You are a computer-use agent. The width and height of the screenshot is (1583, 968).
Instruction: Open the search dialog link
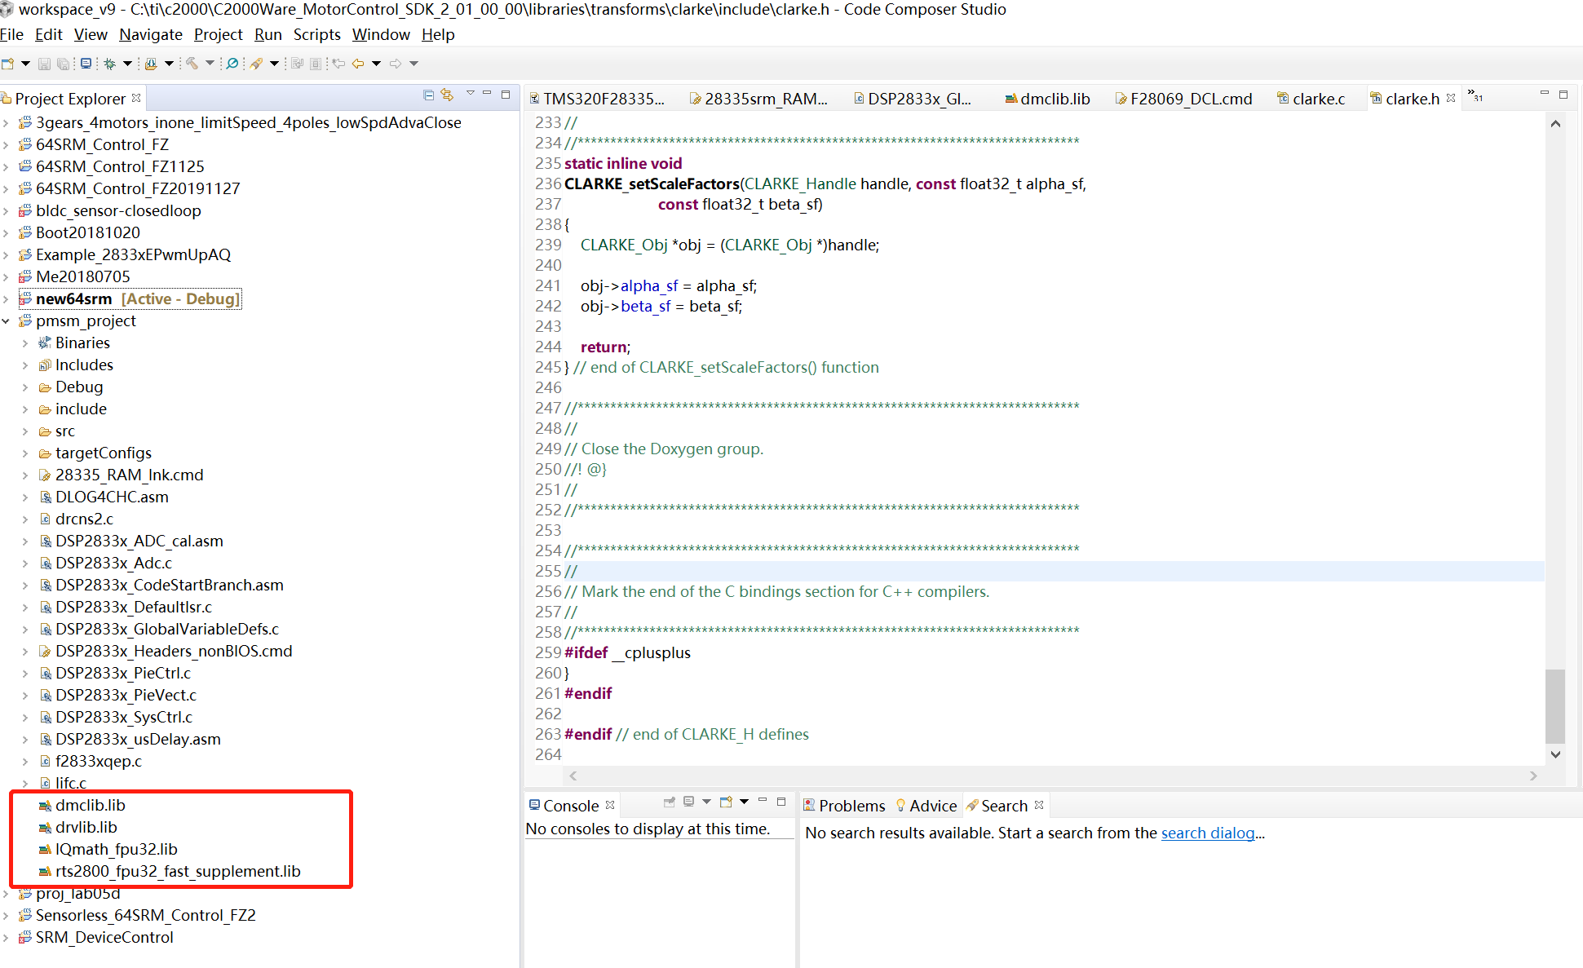(x=1208, y=833)
